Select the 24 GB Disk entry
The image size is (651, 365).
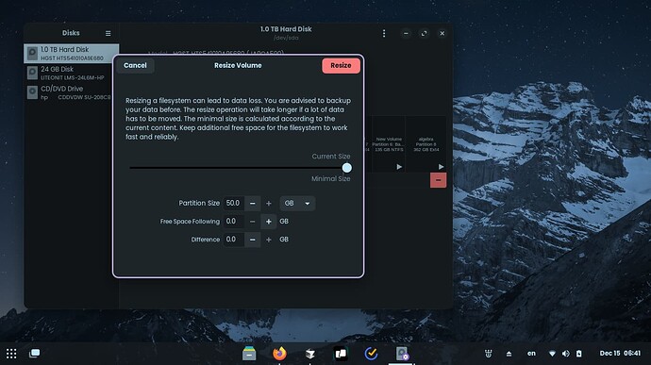(72, 73)
